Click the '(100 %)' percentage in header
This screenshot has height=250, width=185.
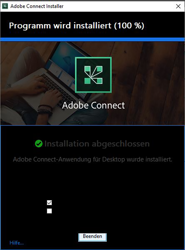point(129,26)
